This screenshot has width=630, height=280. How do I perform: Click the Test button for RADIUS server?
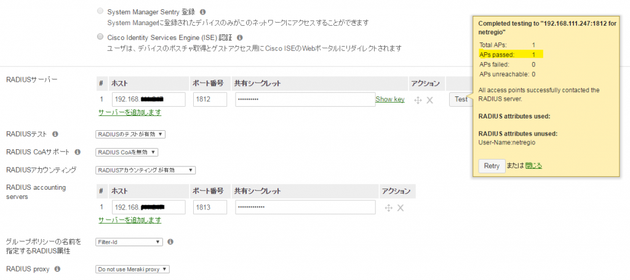tap(461, 99)
